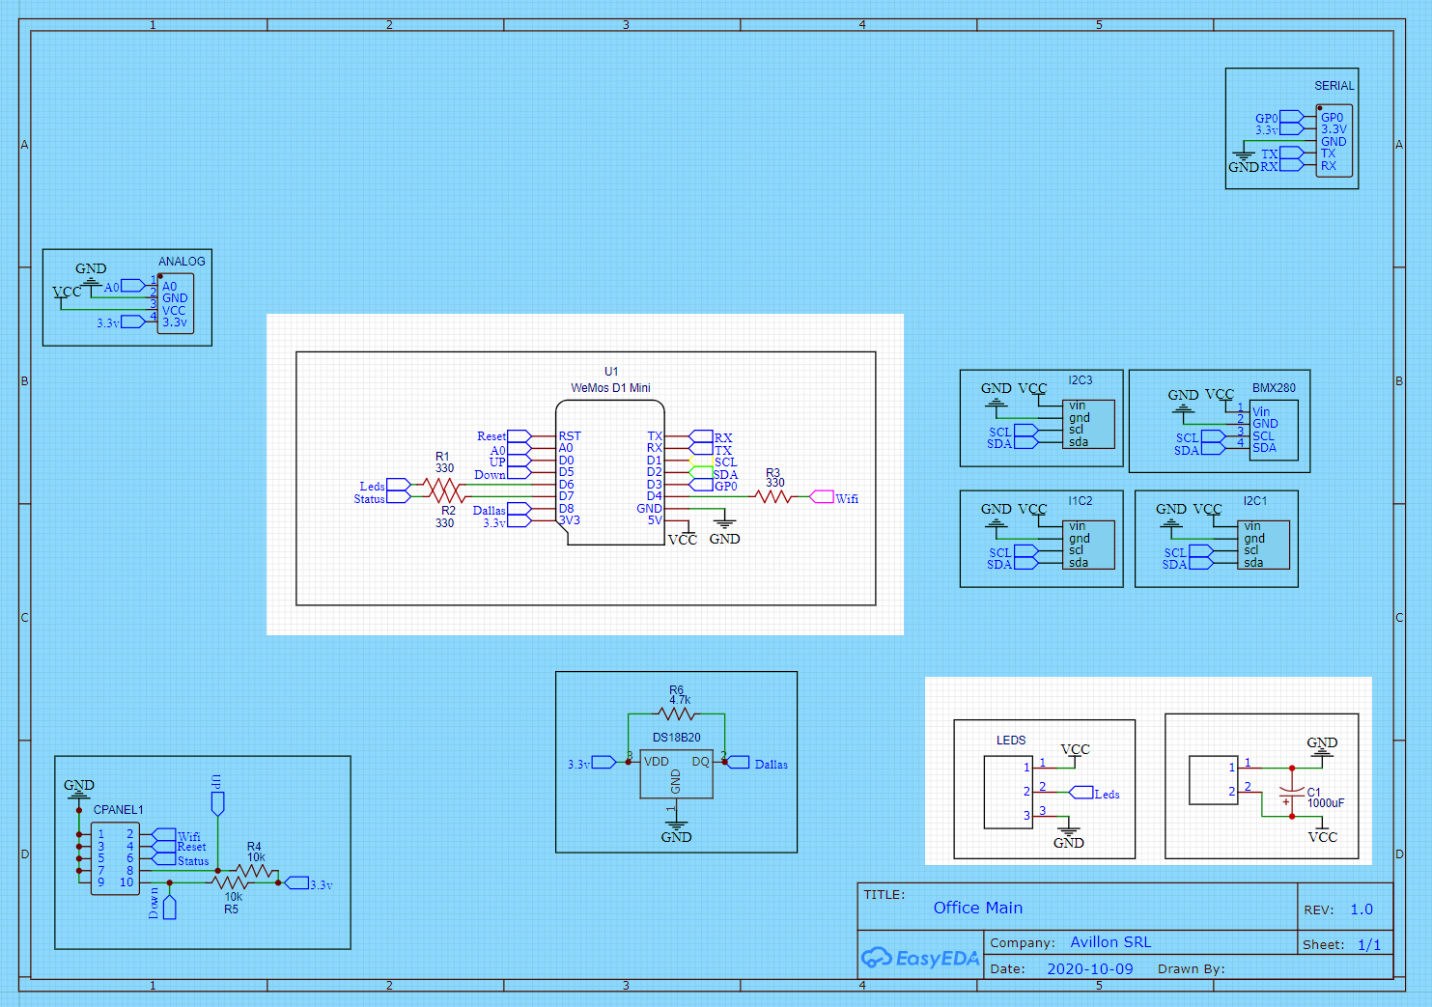Image resolution: width=1432 pixels, height=1007 pixels.
Task: Select the SERIAL header label
Action: [1334, 86]
